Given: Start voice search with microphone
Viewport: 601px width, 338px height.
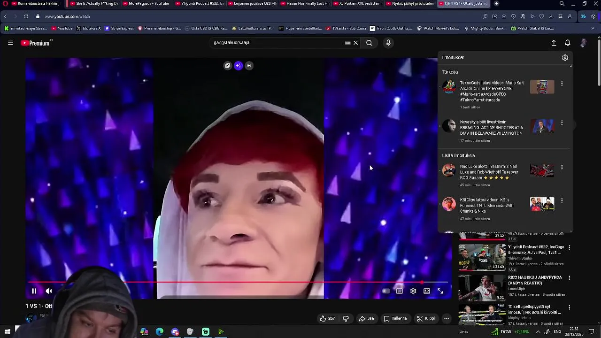Looking at the screenshot, I should pyautogui.click(x=388, y=43).
